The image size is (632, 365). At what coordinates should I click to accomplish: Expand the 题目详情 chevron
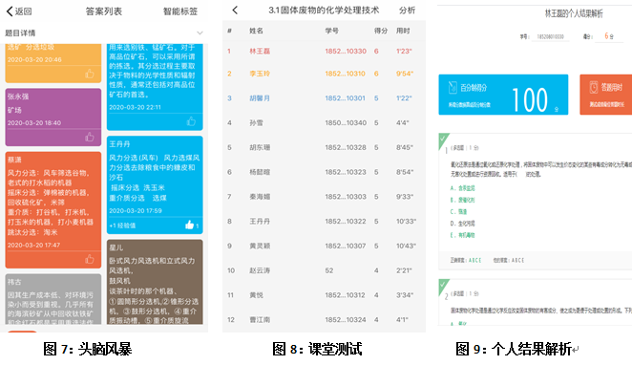point(200,32)
